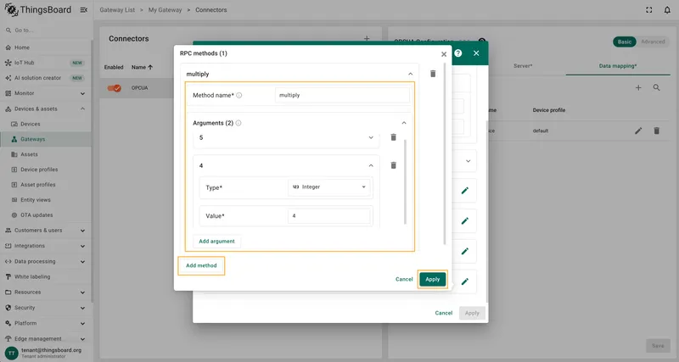This screenshot has width=679, height=362.
Task: Click Add argument button
Action: [216, 242]
